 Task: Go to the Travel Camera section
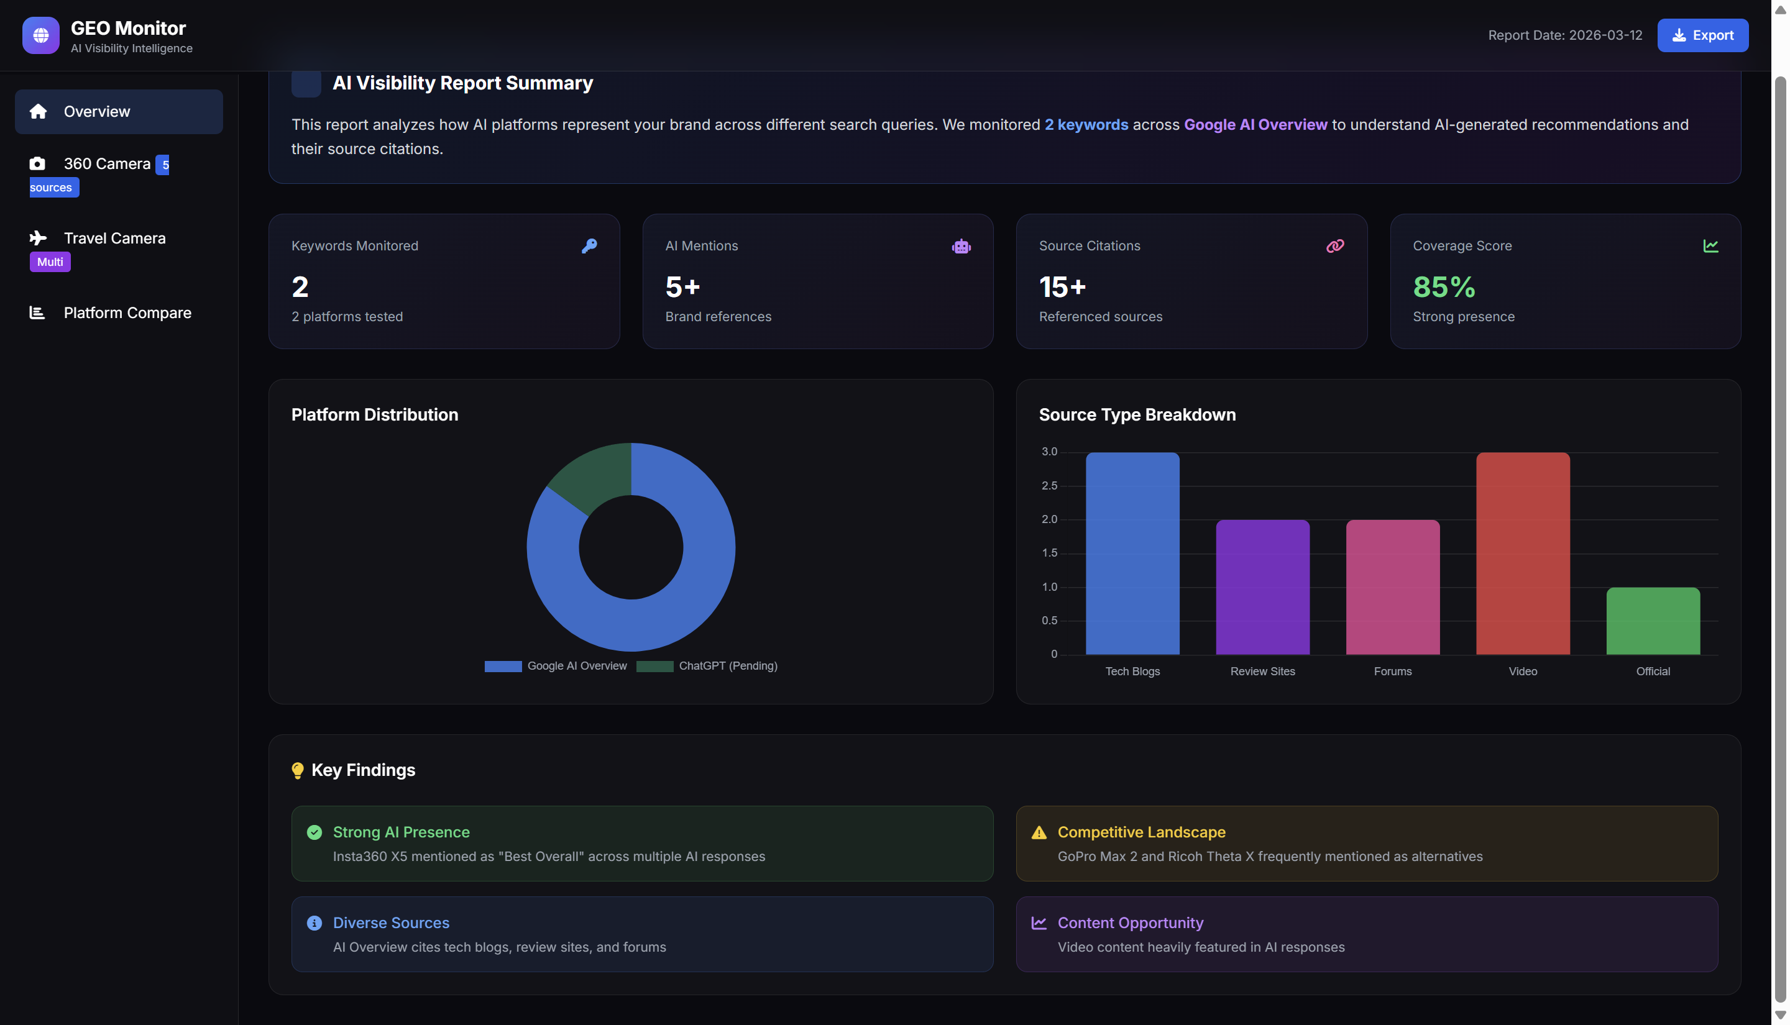point(114,239)
